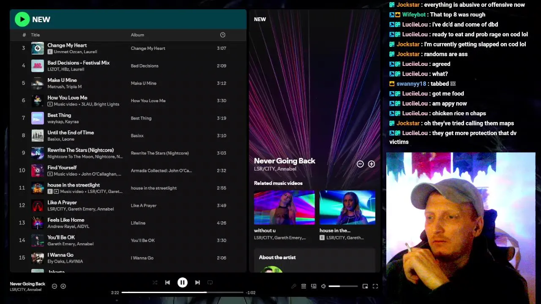The image size is (541, 304).
Task: Click Never Going Back title in bottom player bar
Action: [27, 284]
